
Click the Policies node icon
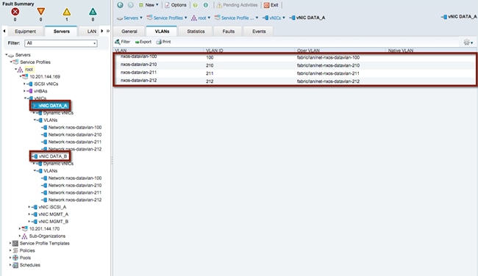pos(15,250)
